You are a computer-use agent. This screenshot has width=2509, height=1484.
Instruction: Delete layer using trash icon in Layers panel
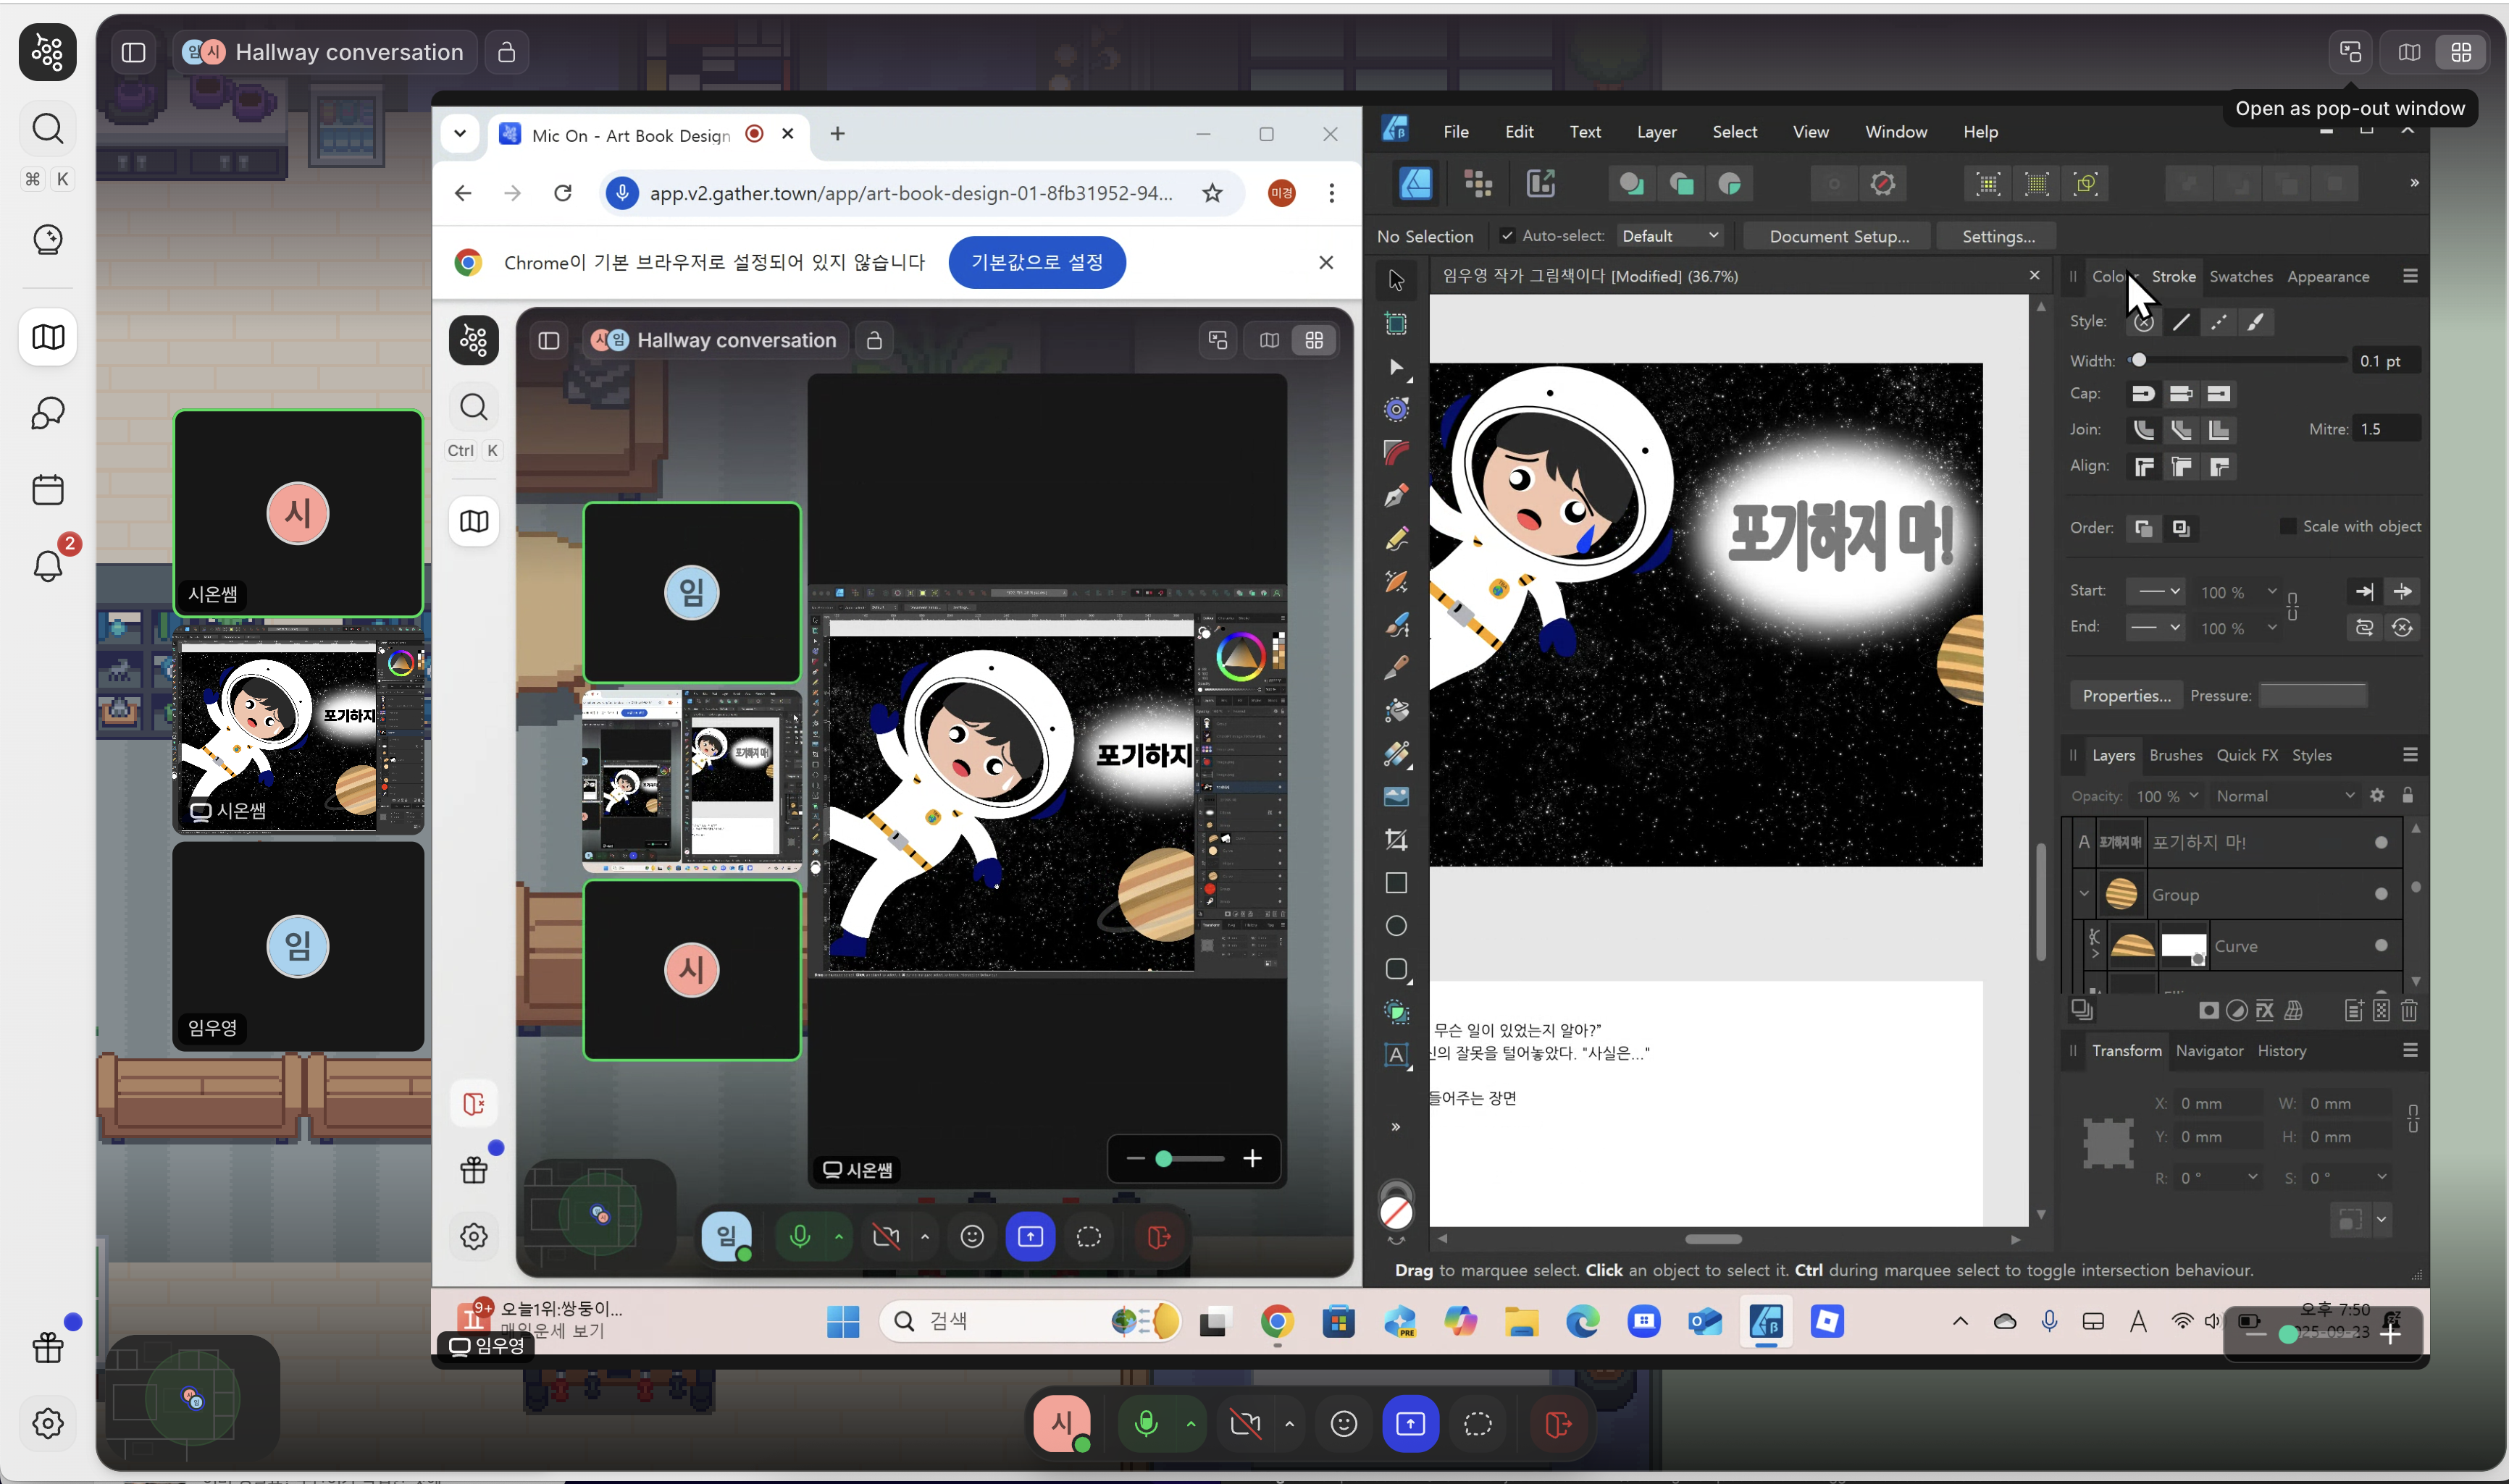click(2409, 1011)
